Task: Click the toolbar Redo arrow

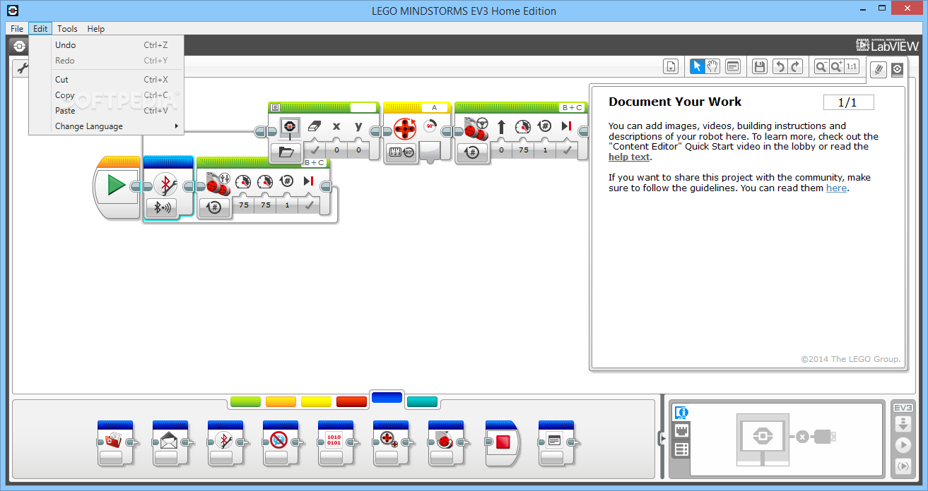Action: coord(796,66)
